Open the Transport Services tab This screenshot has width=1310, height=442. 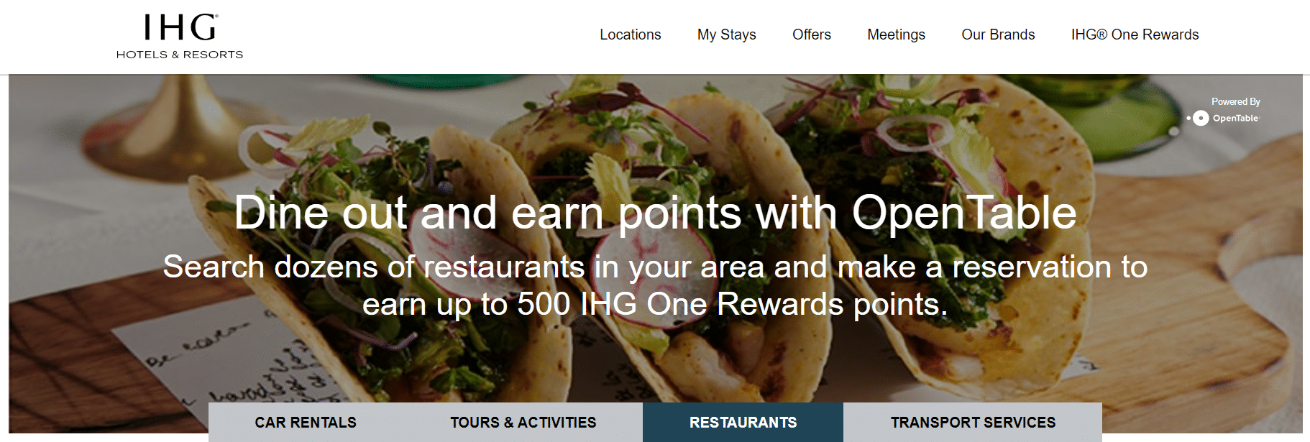pos(973,423)
